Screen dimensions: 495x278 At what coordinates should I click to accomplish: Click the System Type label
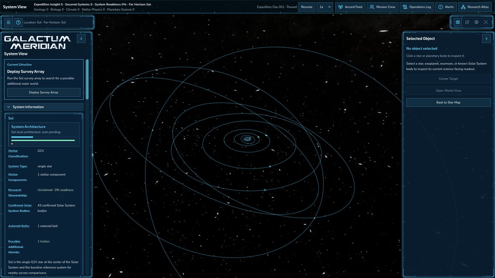click(18, 166)
